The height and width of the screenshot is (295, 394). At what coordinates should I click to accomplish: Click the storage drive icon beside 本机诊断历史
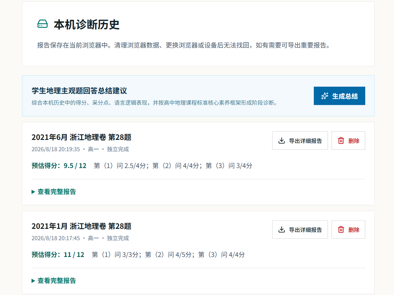[43, 24]
